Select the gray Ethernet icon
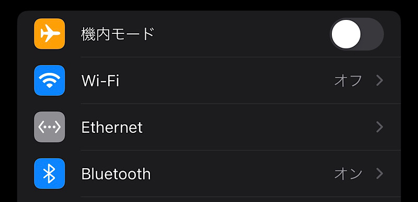This screenshot has width=418, height=202. 49,127
